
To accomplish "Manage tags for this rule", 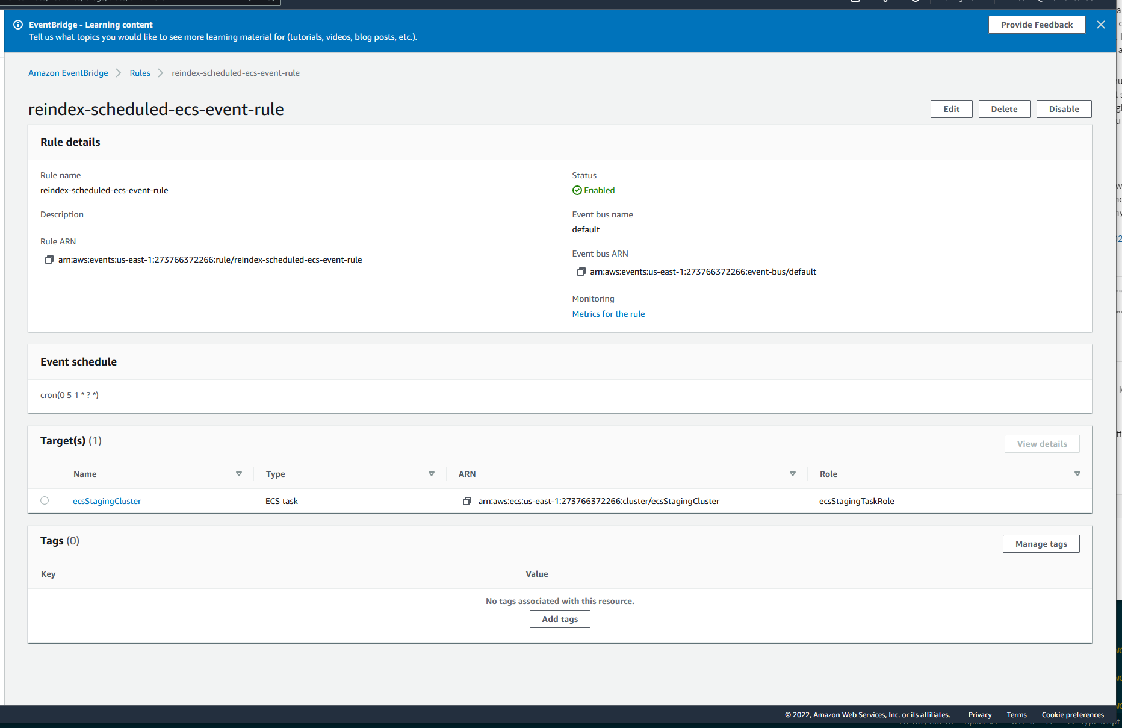I will coord(1041,543).
